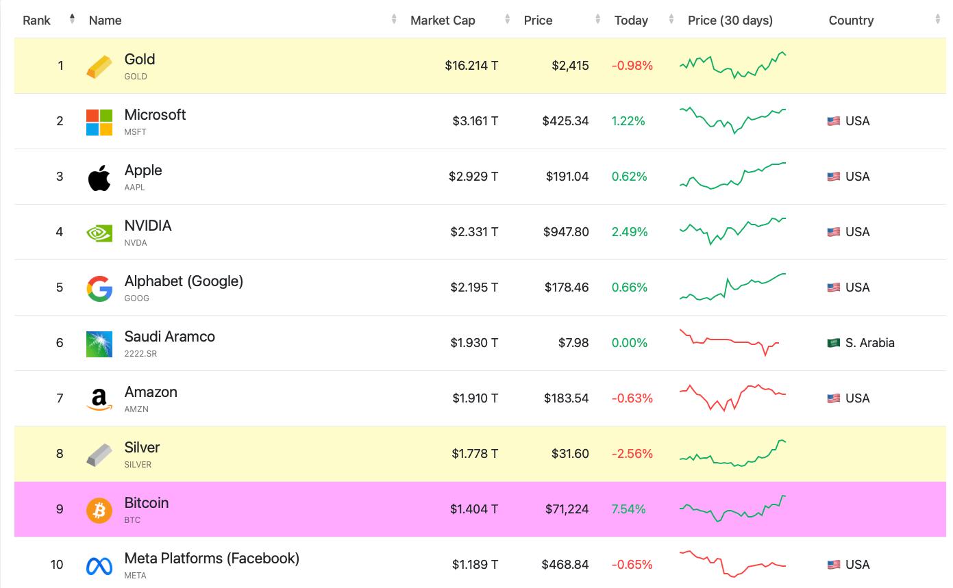Click NVIDIA's 30-day price chart

click(x=732, y=231)
